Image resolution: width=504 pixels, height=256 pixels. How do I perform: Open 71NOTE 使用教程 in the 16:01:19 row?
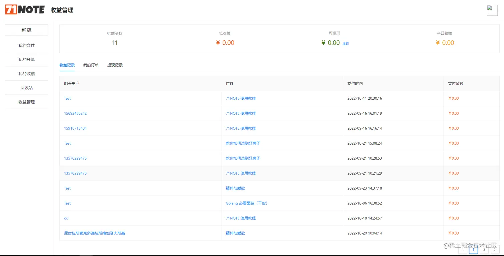241,113
